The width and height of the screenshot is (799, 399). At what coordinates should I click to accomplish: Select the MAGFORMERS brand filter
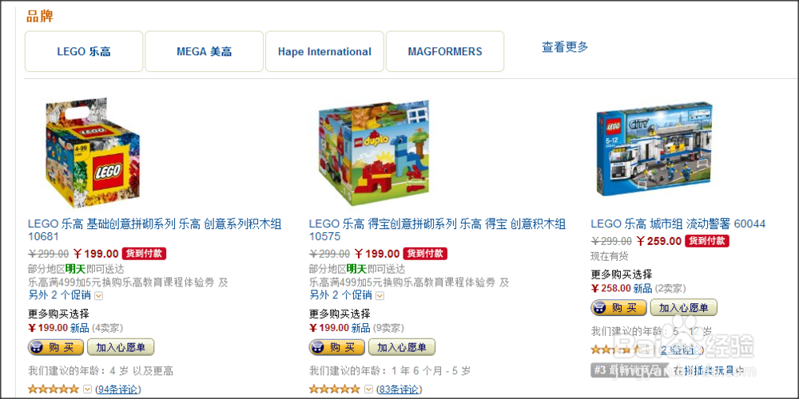pyautogui.click(x=445, y=51)
